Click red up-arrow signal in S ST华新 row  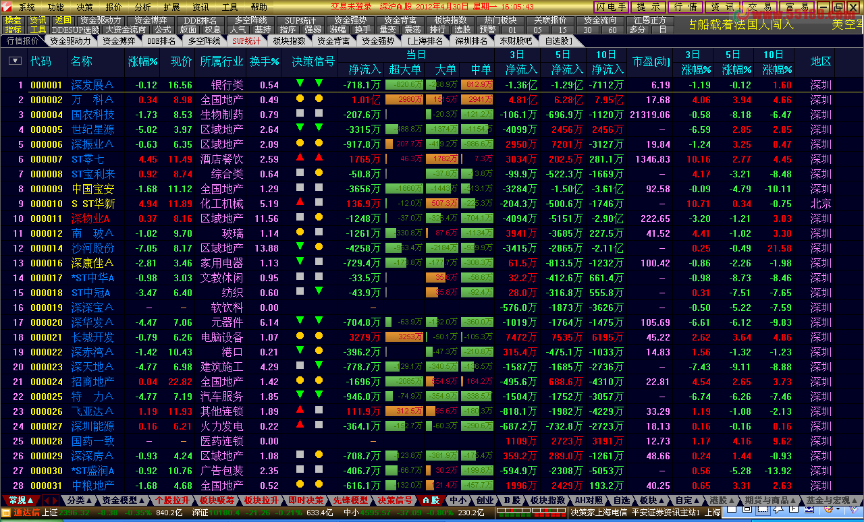pyautogui.click(x=300, y=202)
